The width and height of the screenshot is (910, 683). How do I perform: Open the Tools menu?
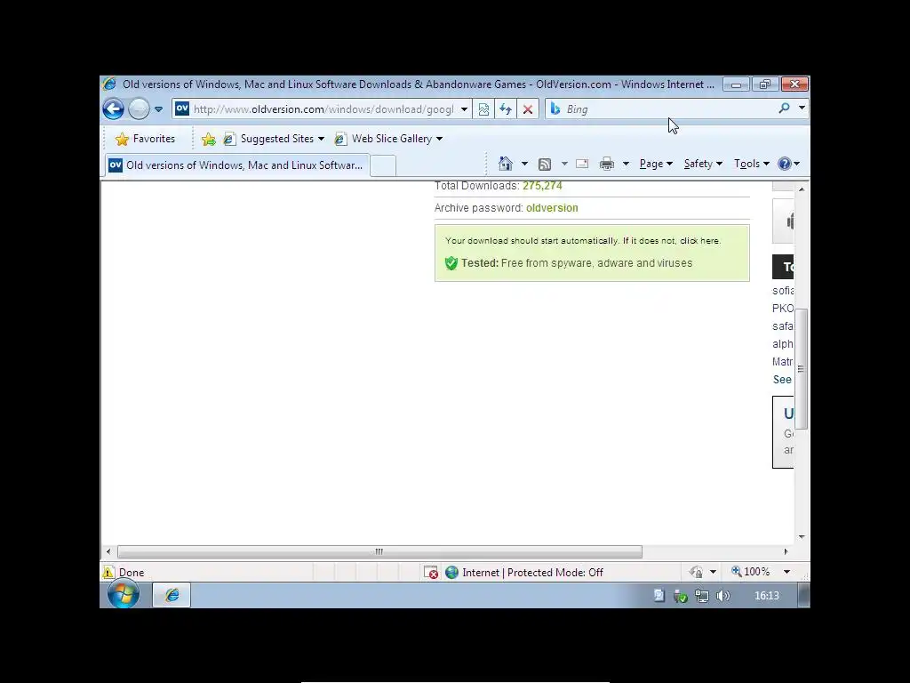click(752, 164)
